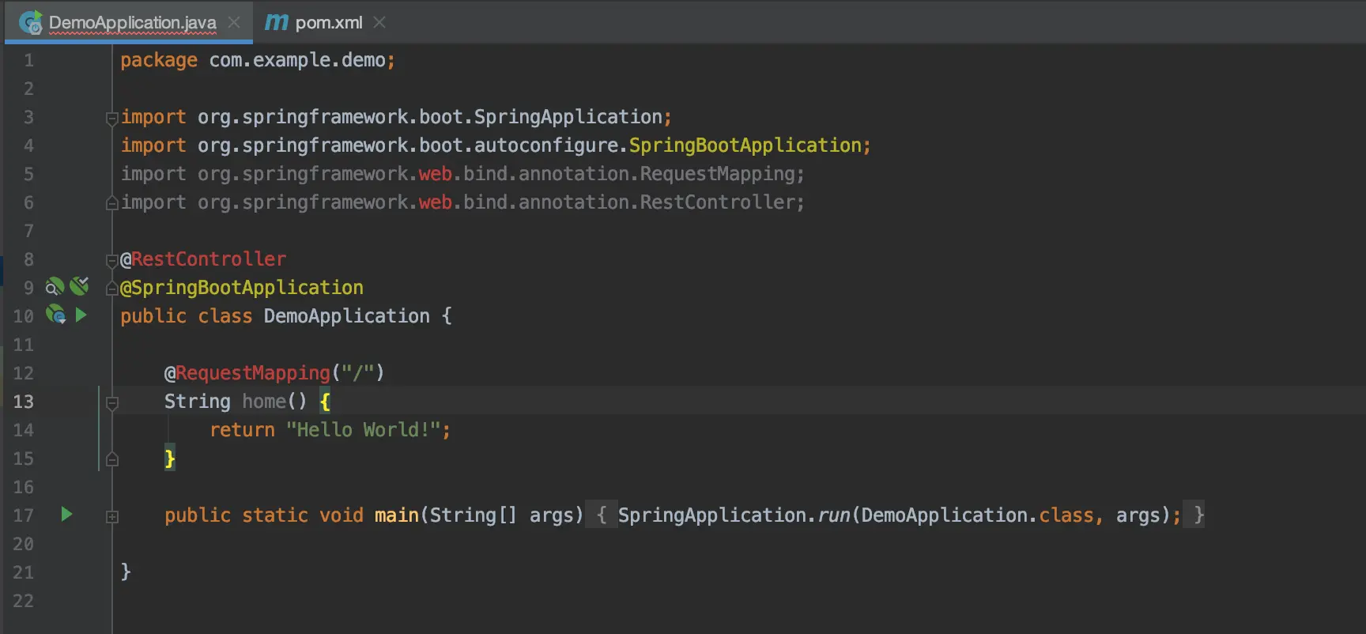Click line number 22 in the gutter
This screenshot has height=634, width=1366.
24,601
